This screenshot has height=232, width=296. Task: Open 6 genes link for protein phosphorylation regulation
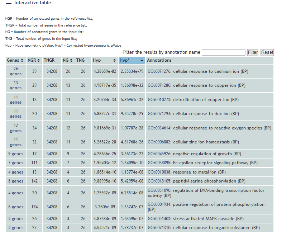[x=16, y=207]
